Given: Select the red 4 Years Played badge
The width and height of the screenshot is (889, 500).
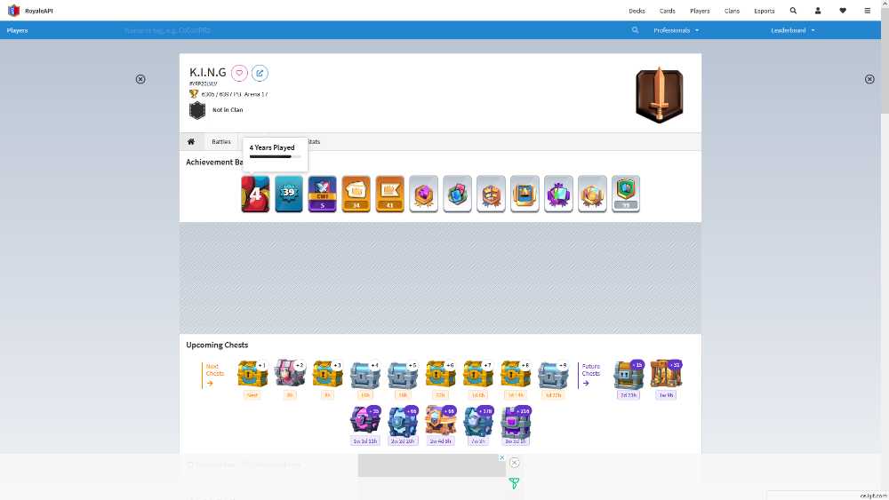Looking at the screenshot, I should click(x=255, y=194).
